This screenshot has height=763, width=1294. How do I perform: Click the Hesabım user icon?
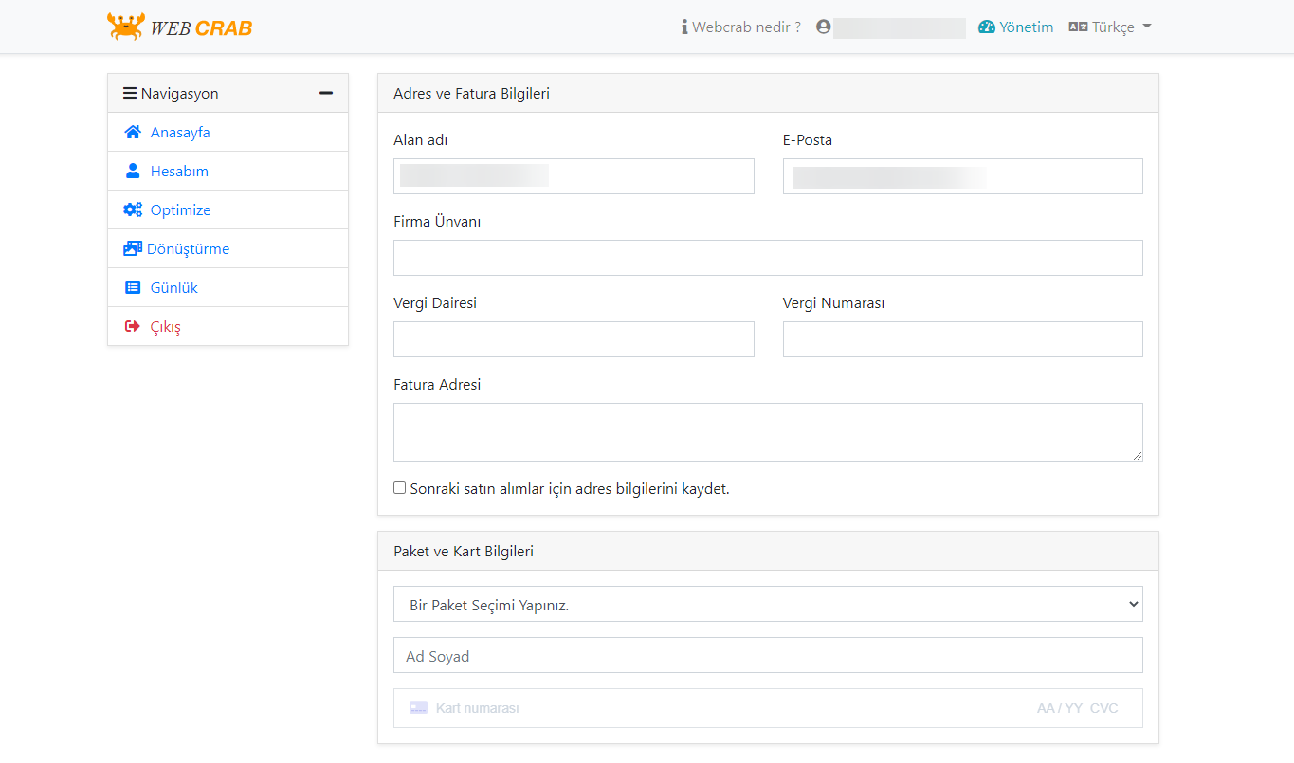coord(133,171)
